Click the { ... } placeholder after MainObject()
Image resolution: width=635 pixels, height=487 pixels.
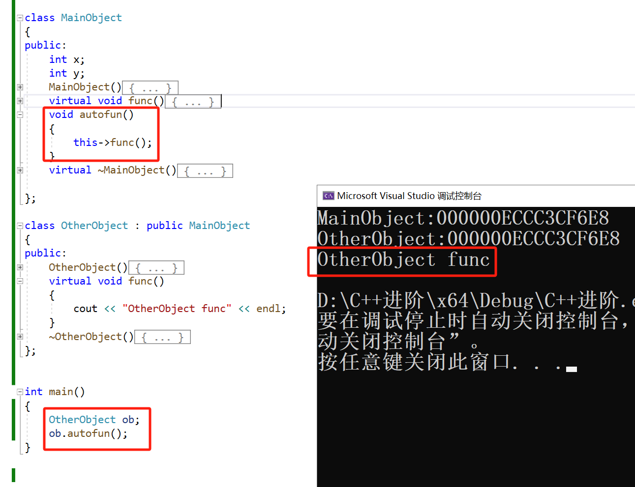click(x=150, y=88)
